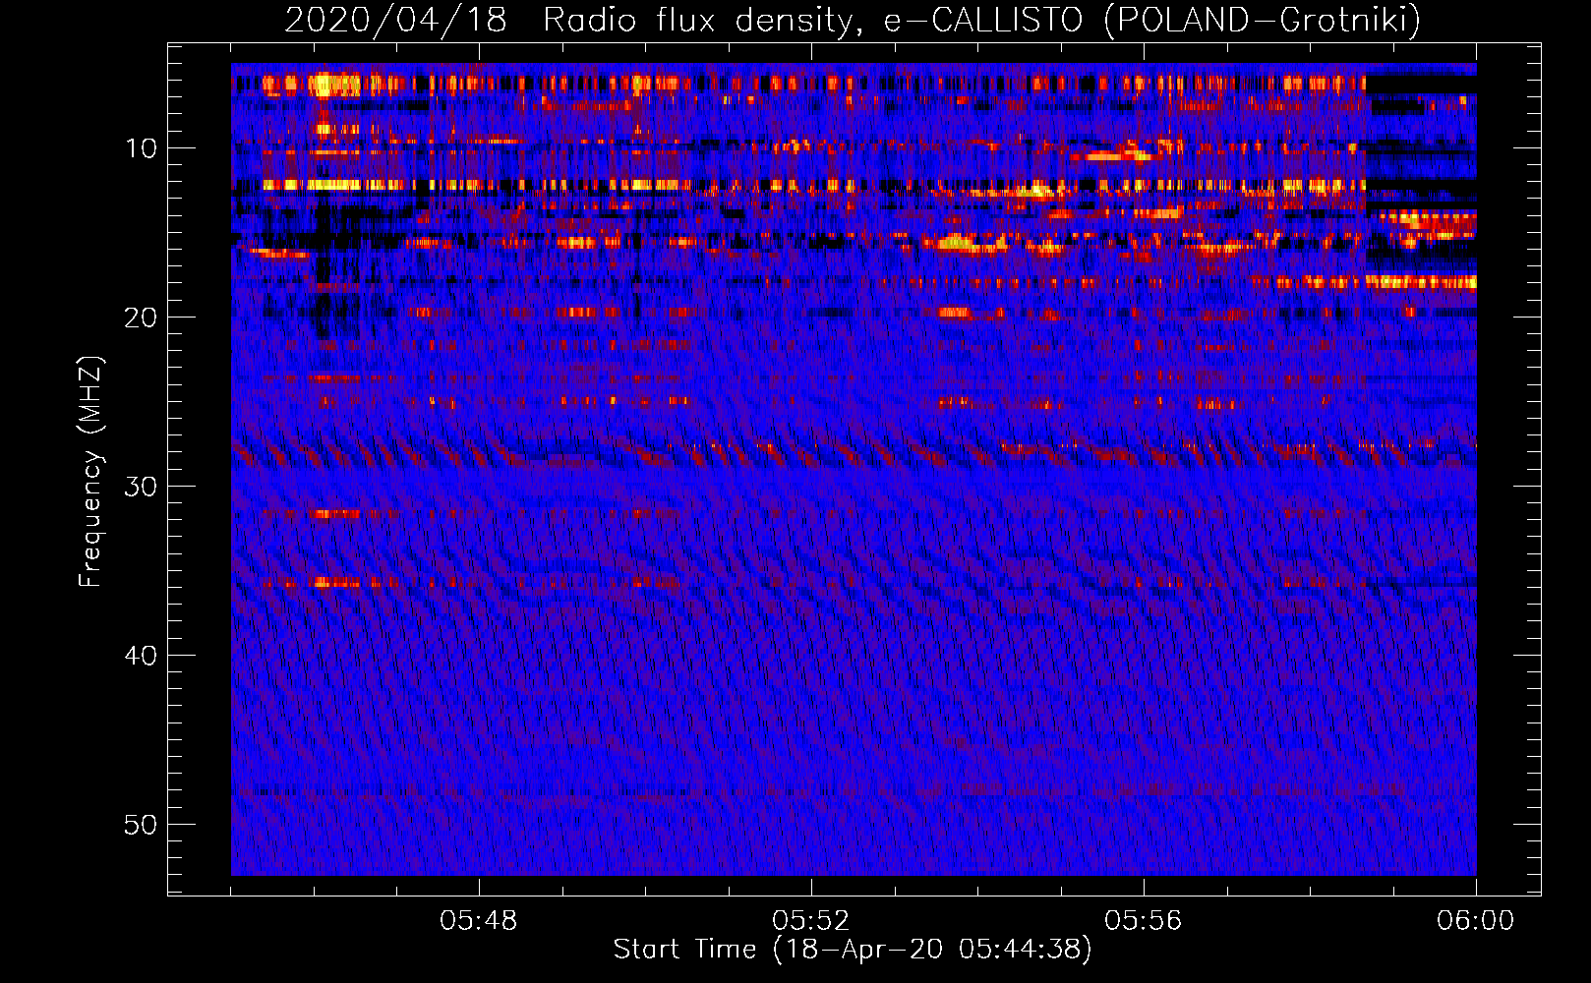The width and height of the screenshot is (1591, 983).
Task: Click the frequency tick label 20
Action: (142, 318)
